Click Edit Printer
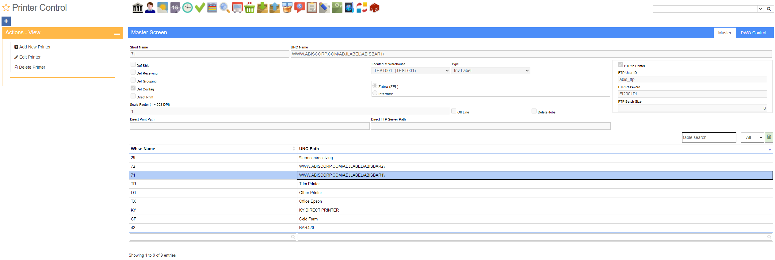 pyautogui.click(x=63, y=57)
